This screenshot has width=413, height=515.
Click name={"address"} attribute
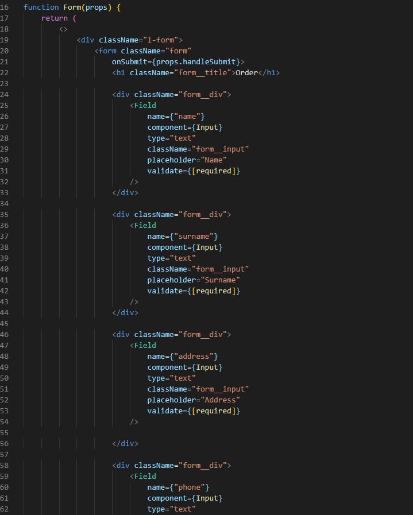click(x=183, y=356)
